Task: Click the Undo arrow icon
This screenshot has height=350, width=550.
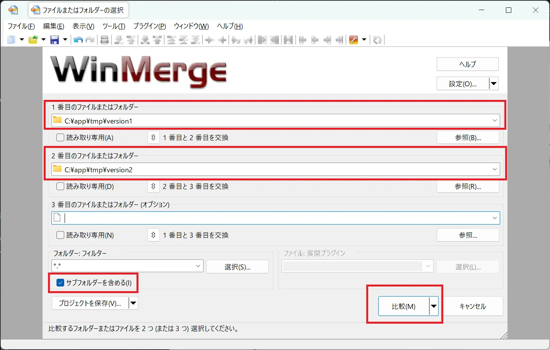Action: click(78, 40)
